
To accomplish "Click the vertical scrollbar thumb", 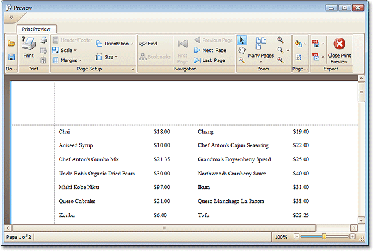I will [361, 92].
